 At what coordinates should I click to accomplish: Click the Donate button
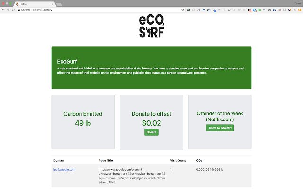[151, 132]
